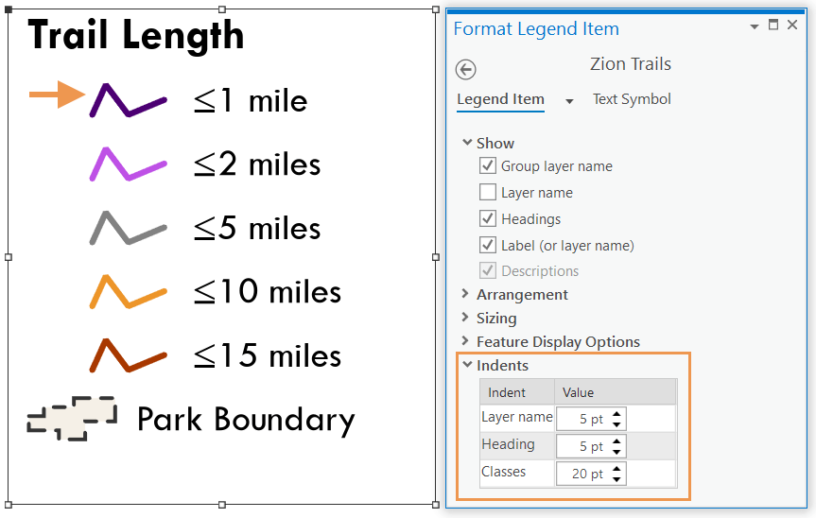Click the Value column header

point(616,392)
